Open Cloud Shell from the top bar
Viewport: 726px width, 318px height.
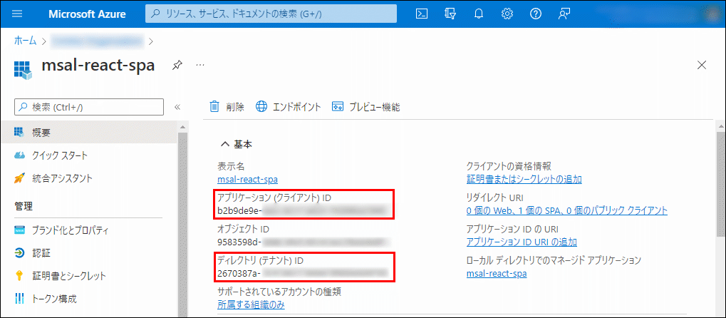(421, 14)
